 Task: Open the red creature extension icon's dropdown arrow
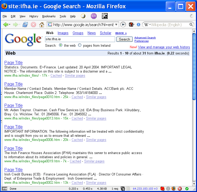click(134, 25)
